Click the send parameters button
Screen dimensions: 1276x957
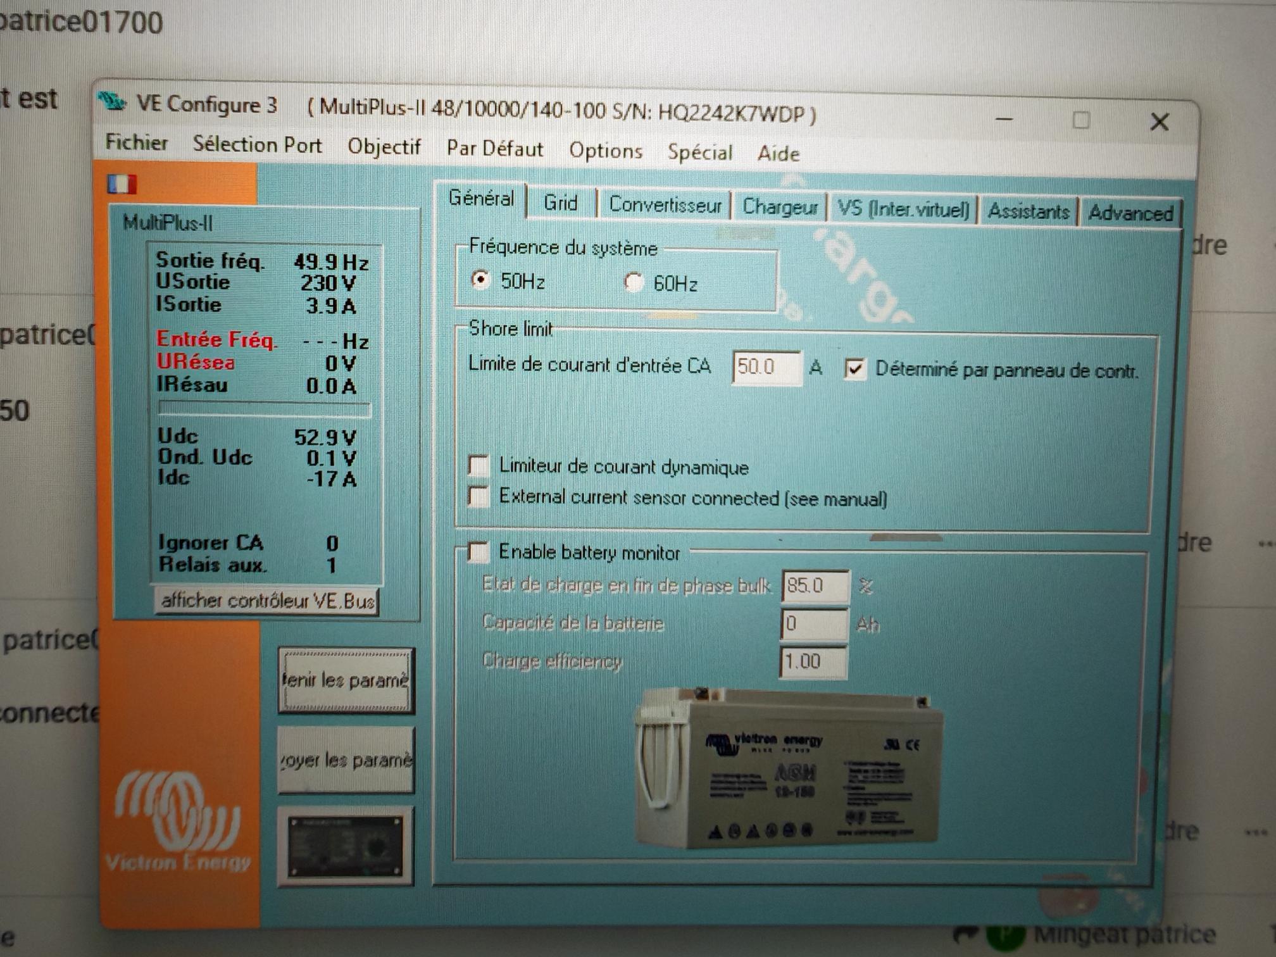coord(346,760)
